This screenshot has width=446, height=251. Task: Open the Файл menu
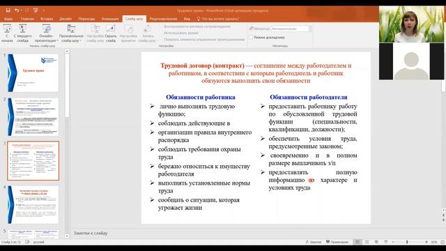pyautogui.click(x=8, y=19)
